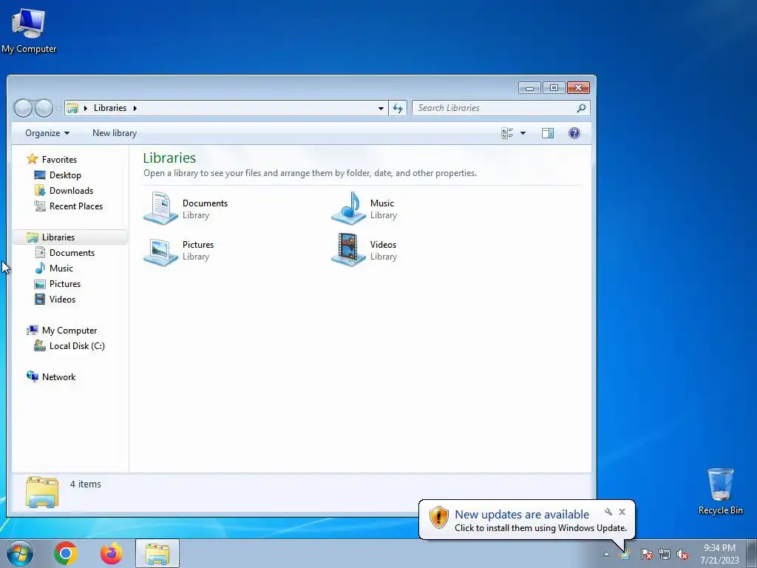This screenshot has width=757, height=568.
Task: Select the Pictures library icon
Action: [x=161, y=251]
